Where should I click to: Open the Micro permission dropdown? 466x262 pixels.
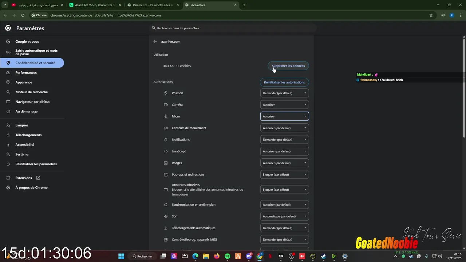(x=285, y=116)
